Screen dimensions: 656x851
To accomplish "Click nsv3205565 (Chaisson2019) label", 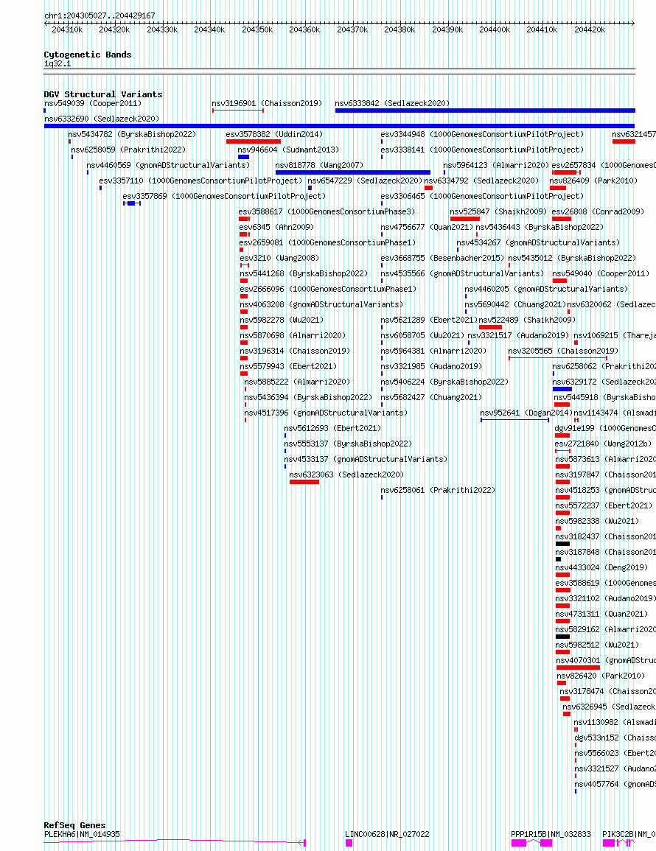I will pos(563,351).
